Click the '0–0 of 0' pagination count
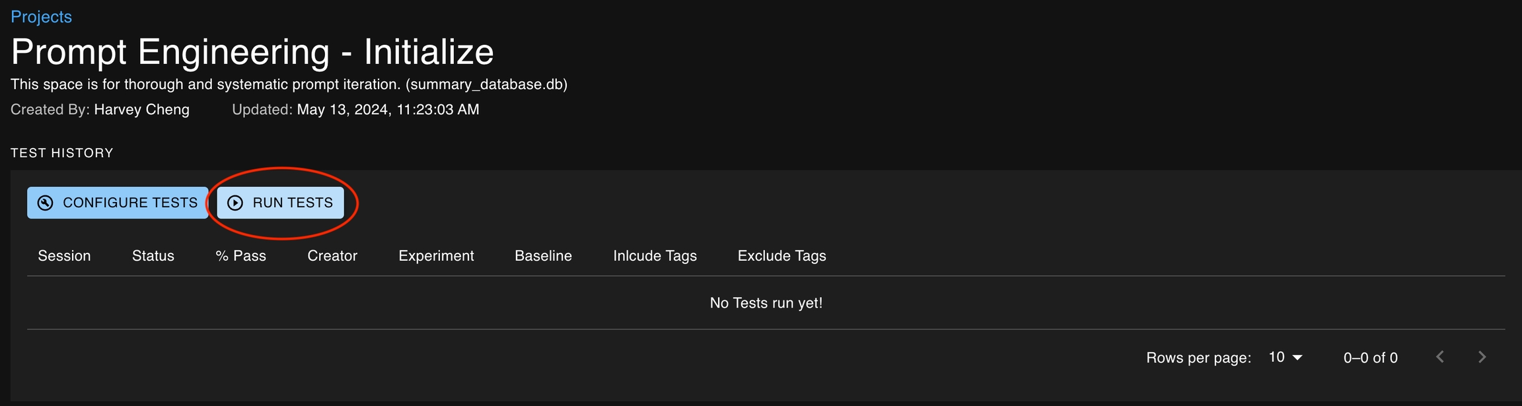The width and height of the screenshot is (1522, 406). (x=1370, y=358)
